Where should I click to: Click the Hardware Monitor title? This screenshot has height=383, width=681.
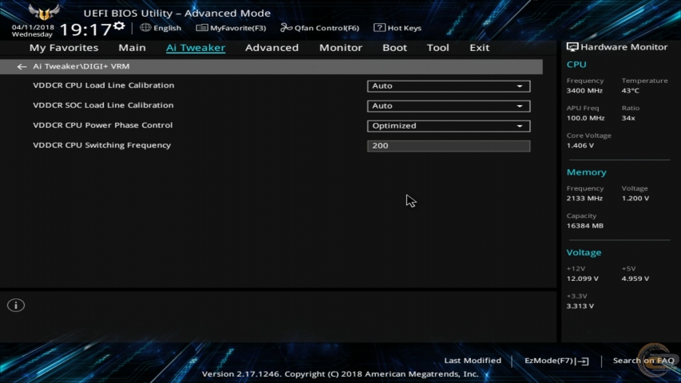pyautogui.click(x=624, y=47)
